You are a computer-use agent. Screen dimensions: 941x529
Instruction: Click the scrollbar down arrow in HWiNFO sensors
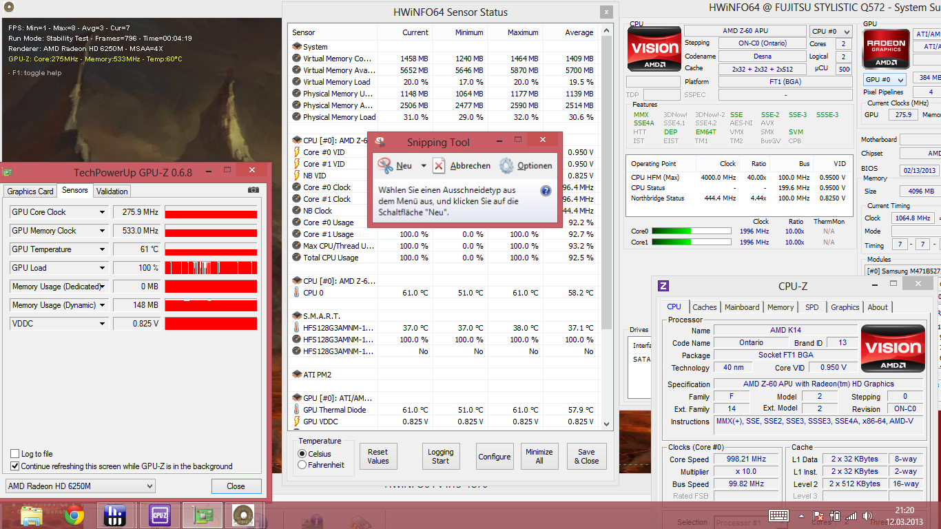[607, 424]
